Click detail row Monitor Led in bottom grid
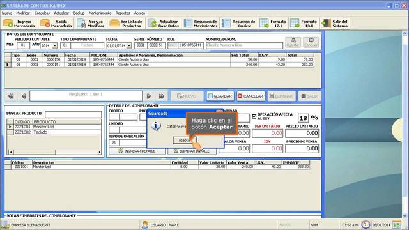The height and width of the screenshot is (230, 409). coord(157,167)
